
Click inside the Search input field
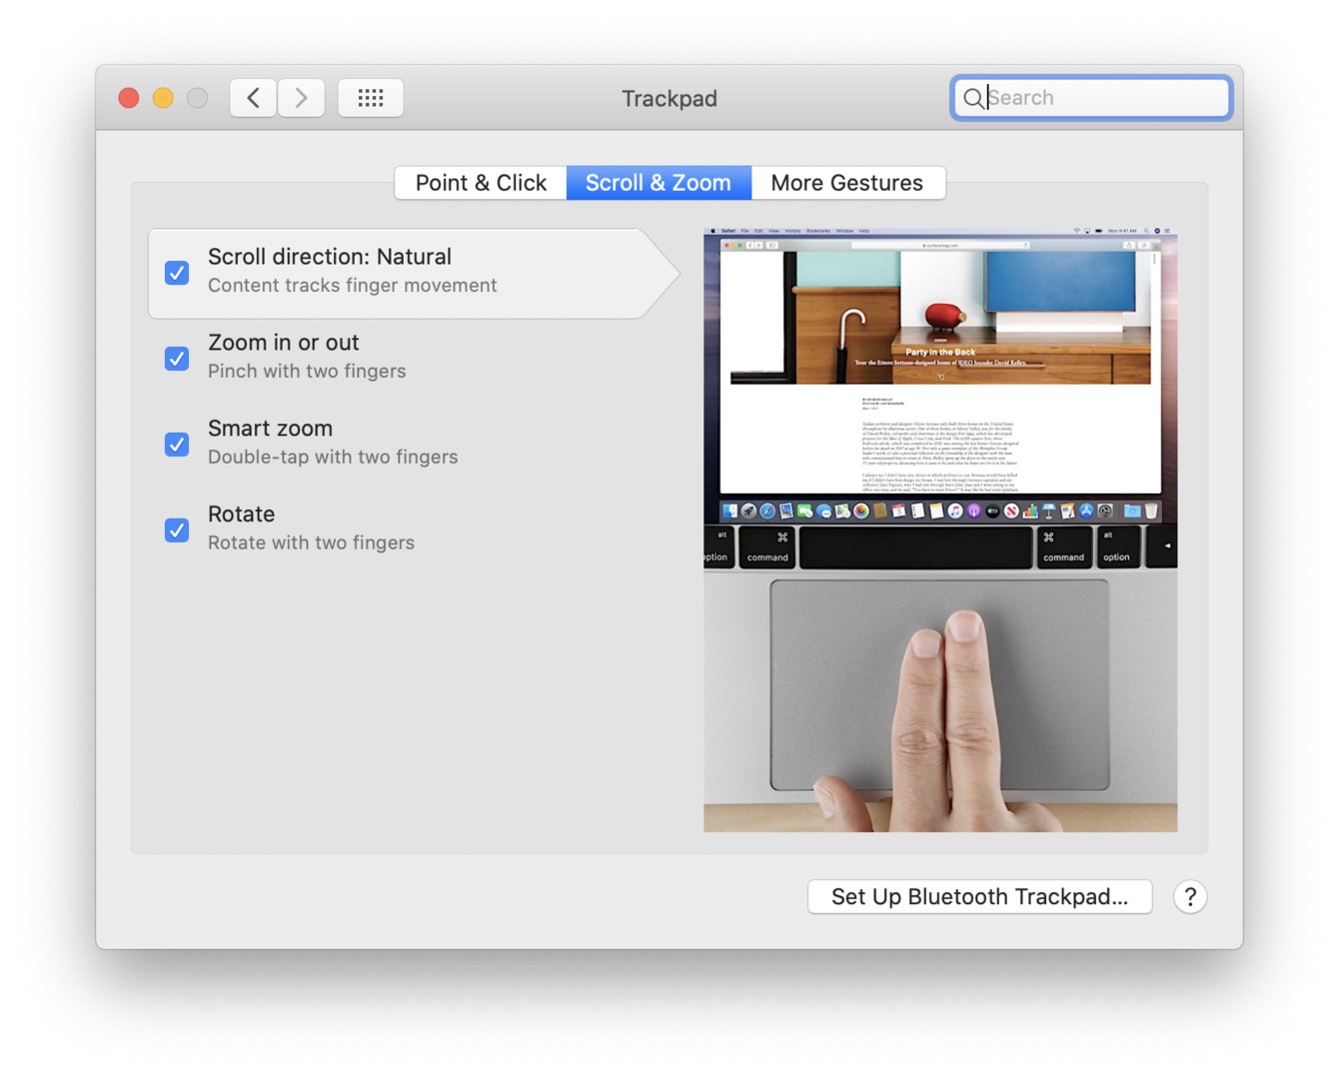coord(1089,97)
